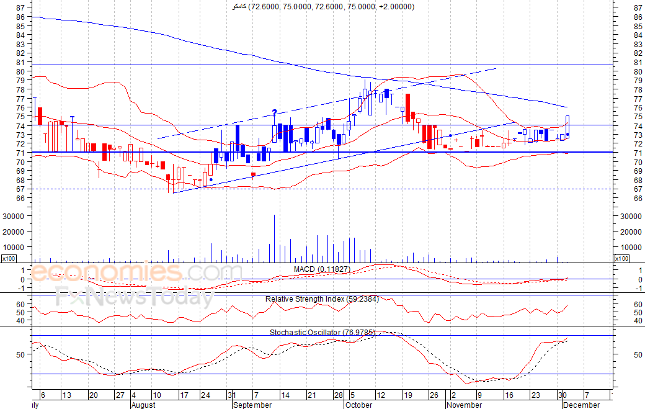Click date tick 30 on the date axis
This screenshot has height=409, width=645.
[x=562, y=395]
